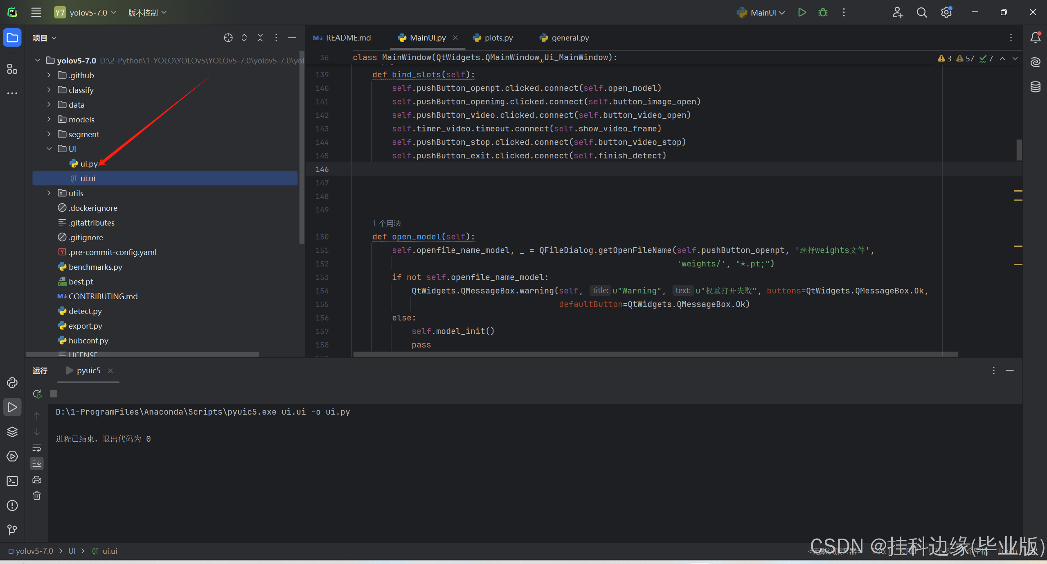Open the Structure tool window icon
This screenshot has width=1047, height=564.
[12, 69]
